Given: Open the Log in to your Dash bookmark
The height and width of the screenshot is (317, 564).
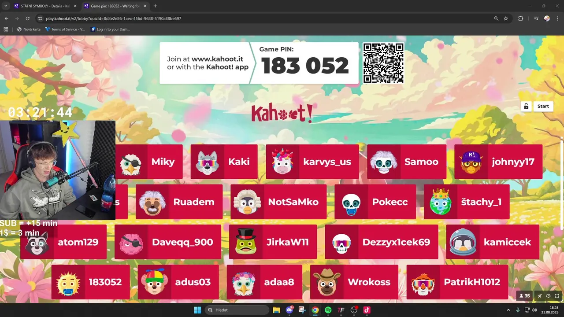Looking at the screenshot, I should 111,29.
